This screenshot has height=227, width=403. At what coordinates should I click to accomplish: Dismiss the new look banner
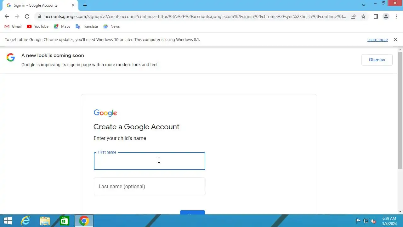[x=377, y=60]
